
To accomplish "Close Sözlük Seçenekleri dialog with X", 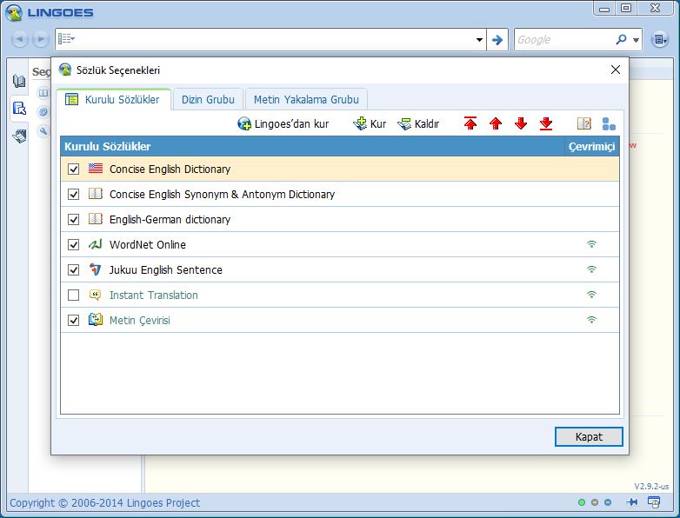I will (x=616, y=70).
